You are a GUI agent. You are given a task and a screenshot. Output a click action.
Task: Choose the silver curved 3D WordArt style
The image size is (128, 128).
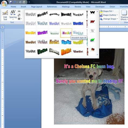point(54,51)
